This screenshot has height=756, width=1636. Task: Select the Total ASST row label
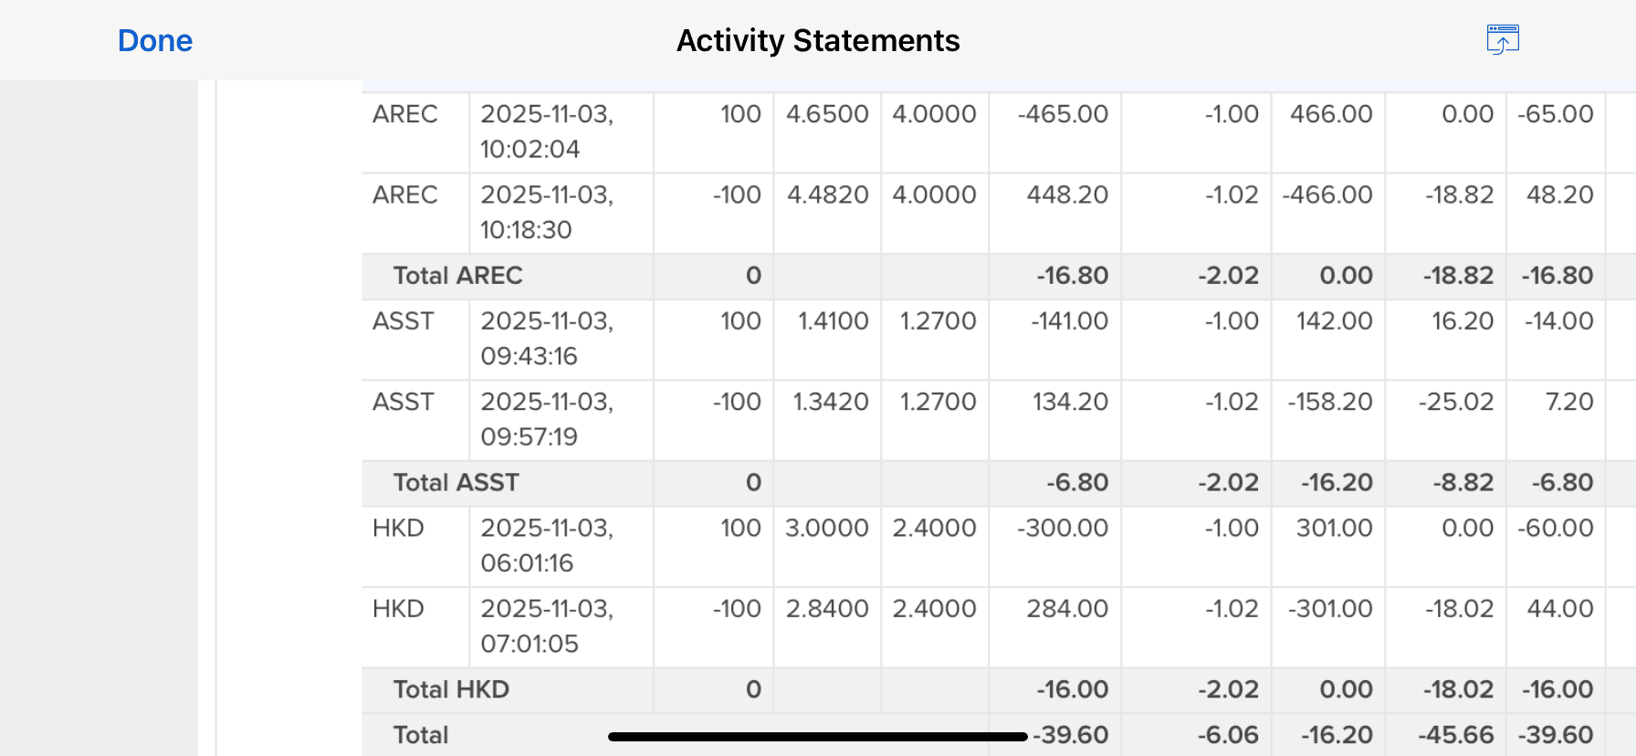(x=456, y=482)
